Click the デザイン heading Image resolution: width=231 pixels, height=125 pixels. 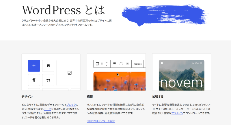click(x=27, y=97)
